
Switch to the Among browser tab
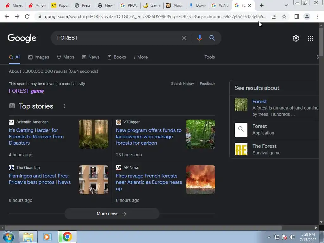point(37,5)
